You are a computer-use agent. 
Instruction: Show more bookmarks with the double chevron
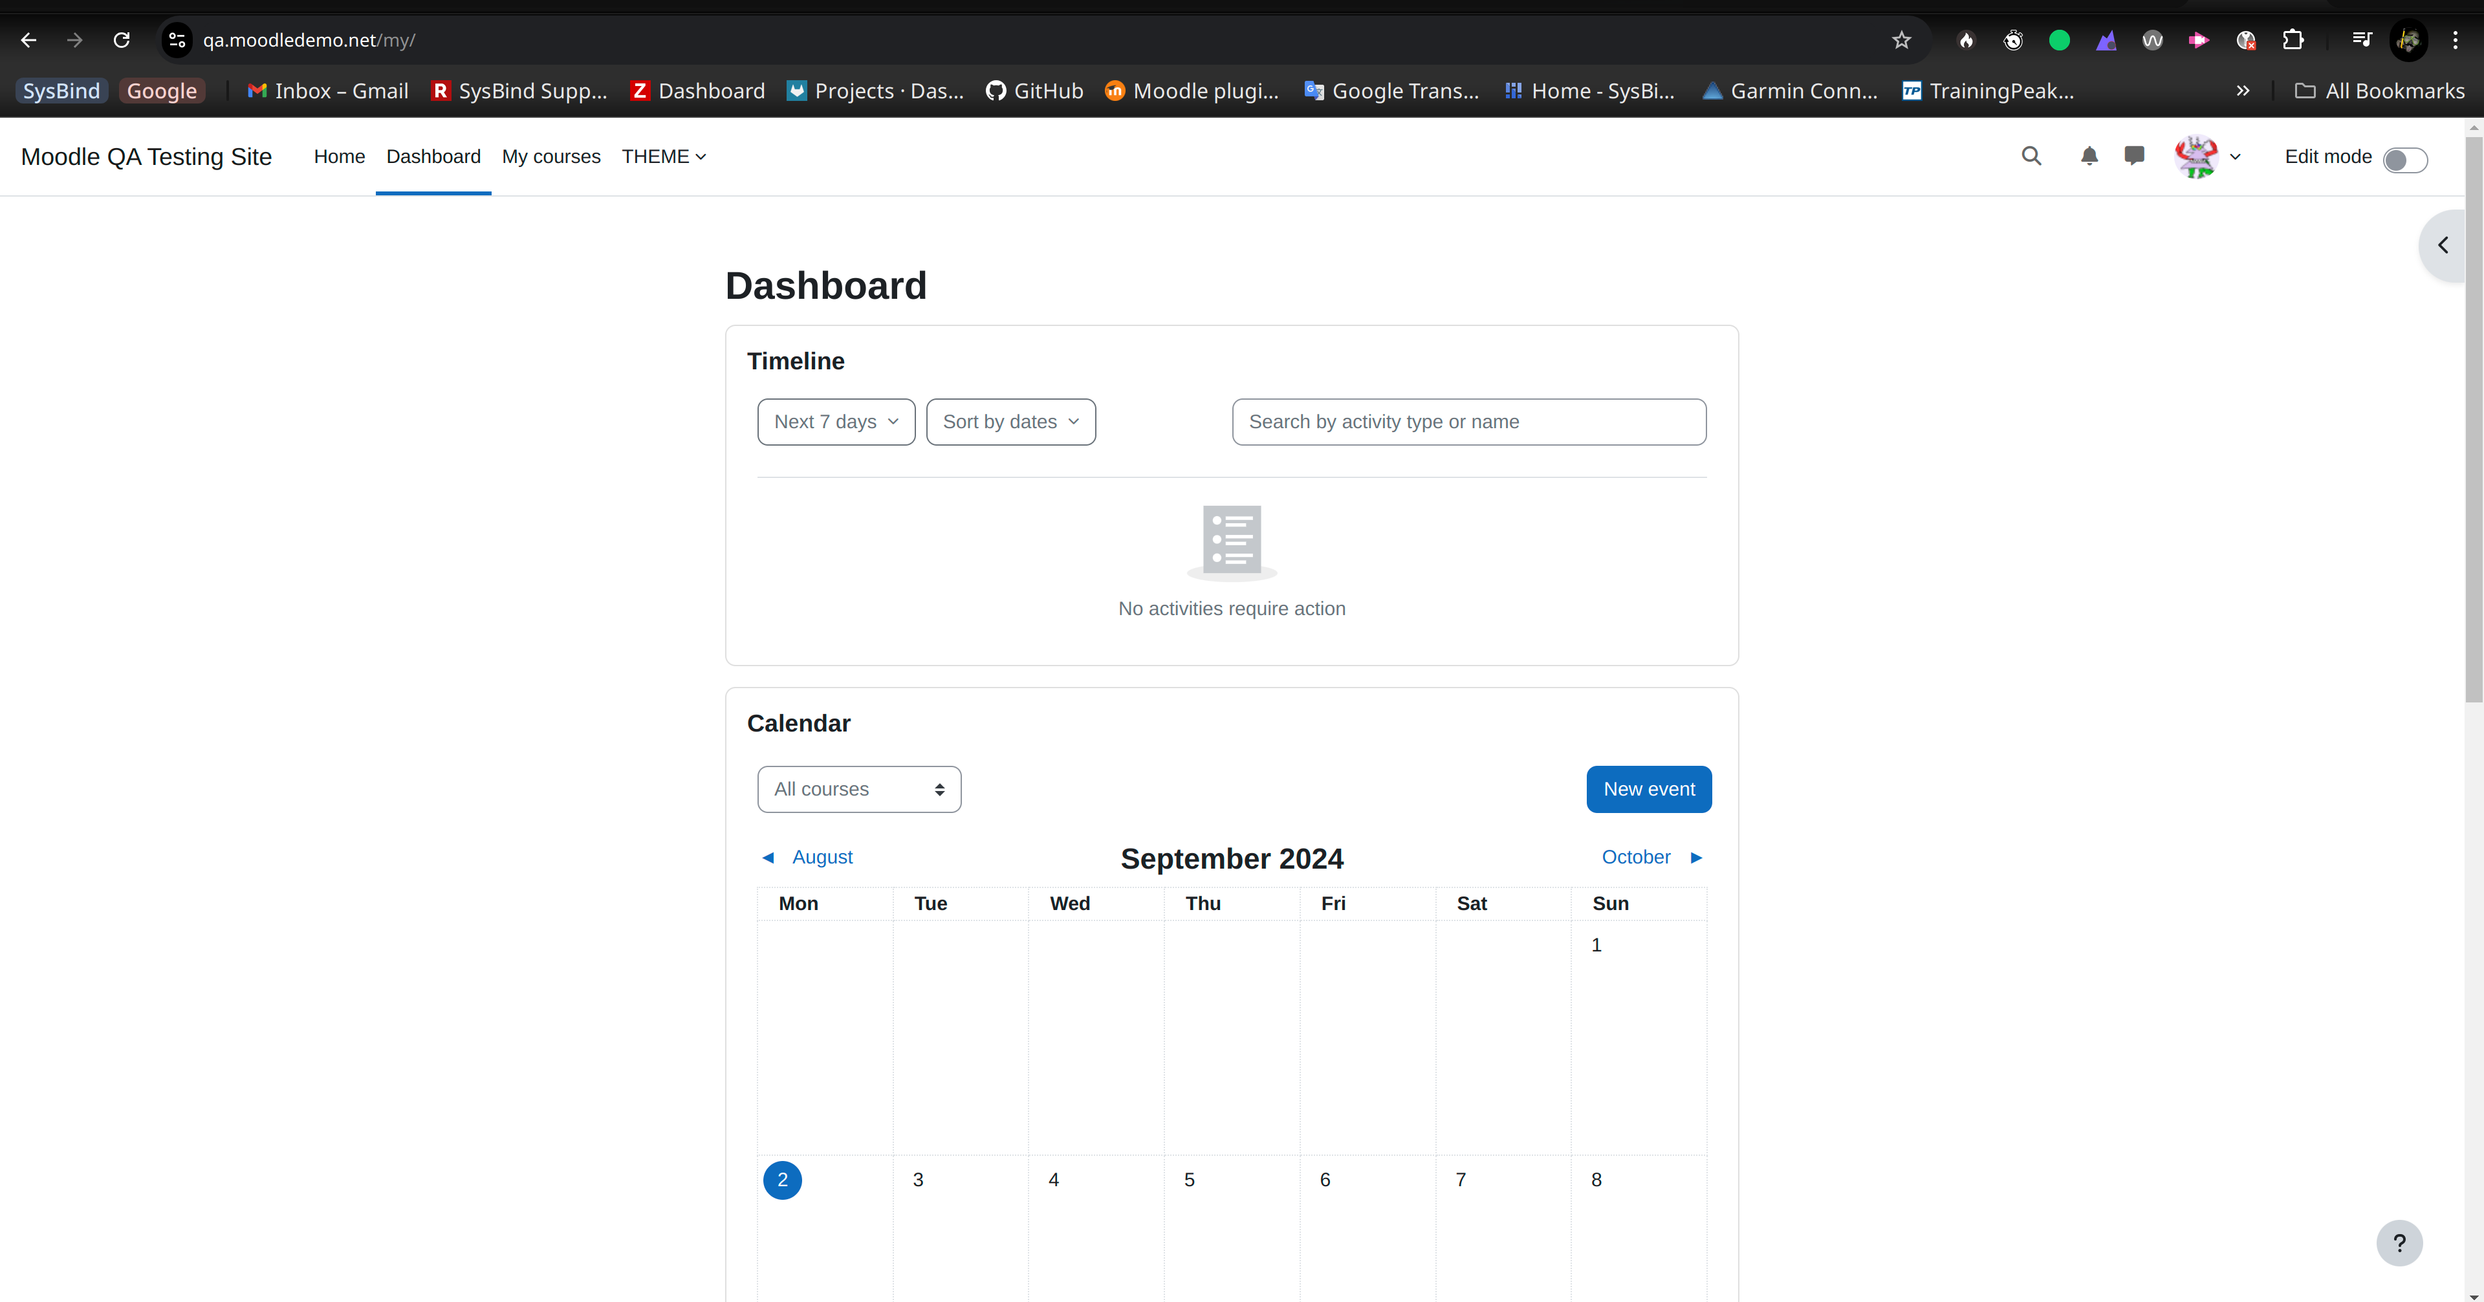tap(2243, 91)
